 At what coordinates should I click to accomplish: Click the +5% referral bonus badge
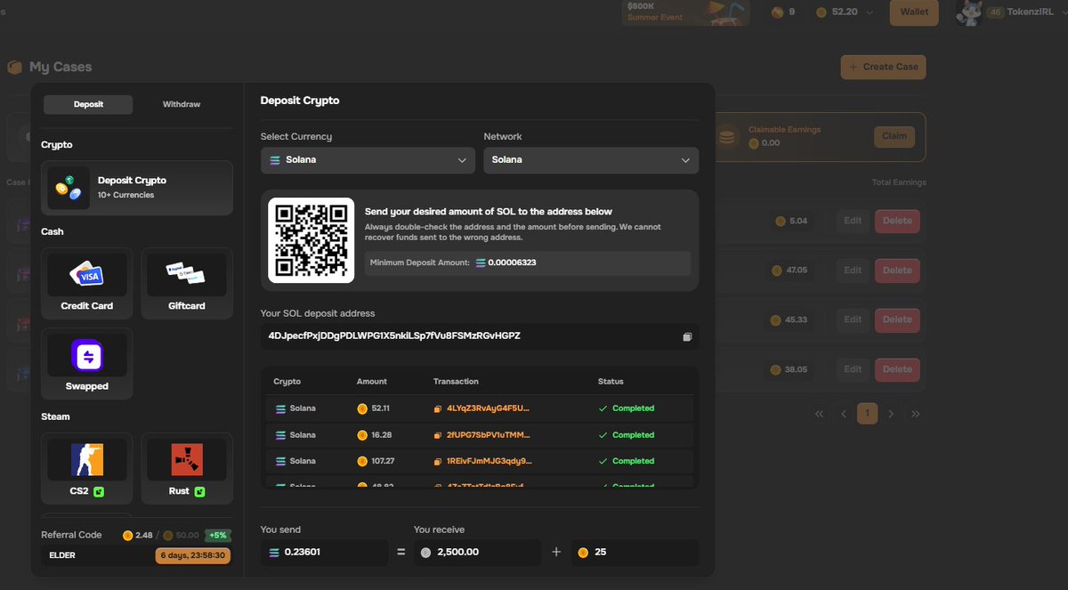[x=217, y=535]
